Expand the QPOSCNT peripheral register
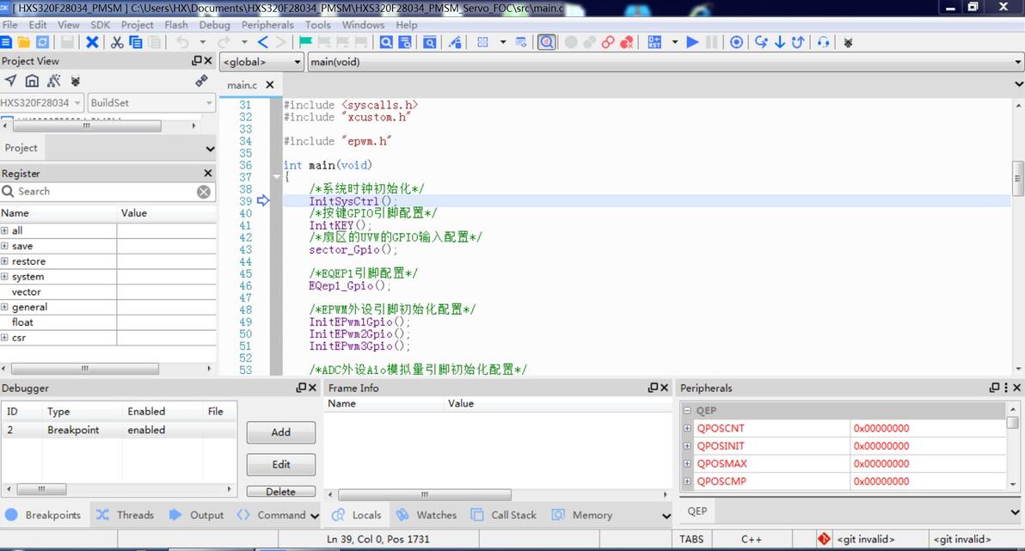The image size is (1025, 551). [688, 429]
